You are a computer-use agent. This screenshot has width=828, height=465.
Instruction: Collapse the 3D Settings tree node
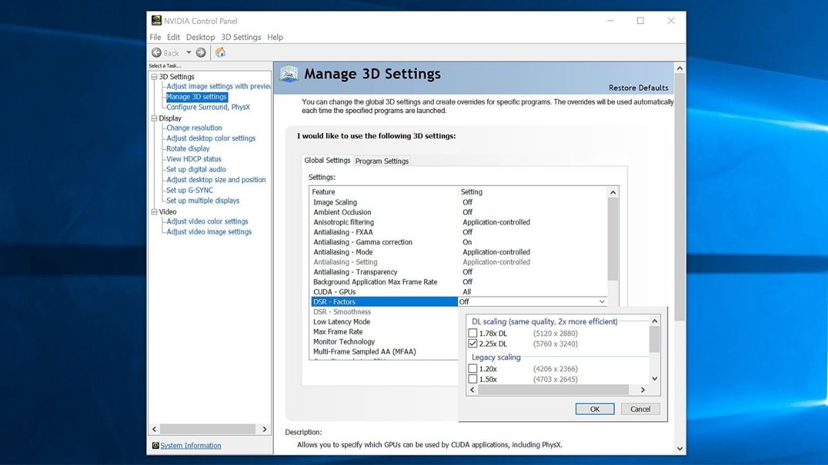click(x=155, y=77)
